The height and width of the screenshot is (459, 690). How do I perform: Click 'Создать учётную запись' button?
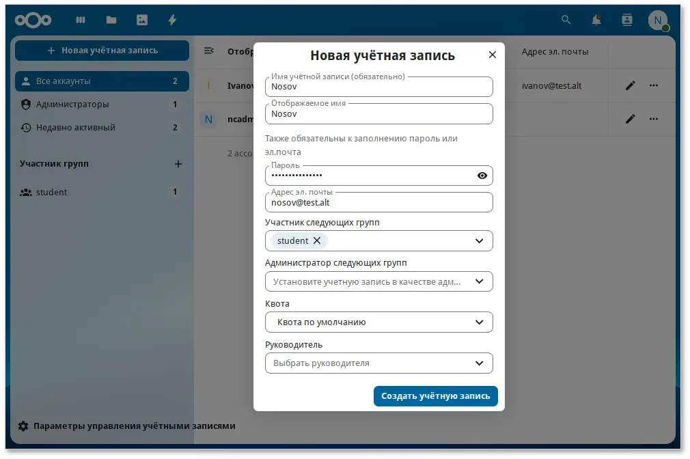point(435,396)
